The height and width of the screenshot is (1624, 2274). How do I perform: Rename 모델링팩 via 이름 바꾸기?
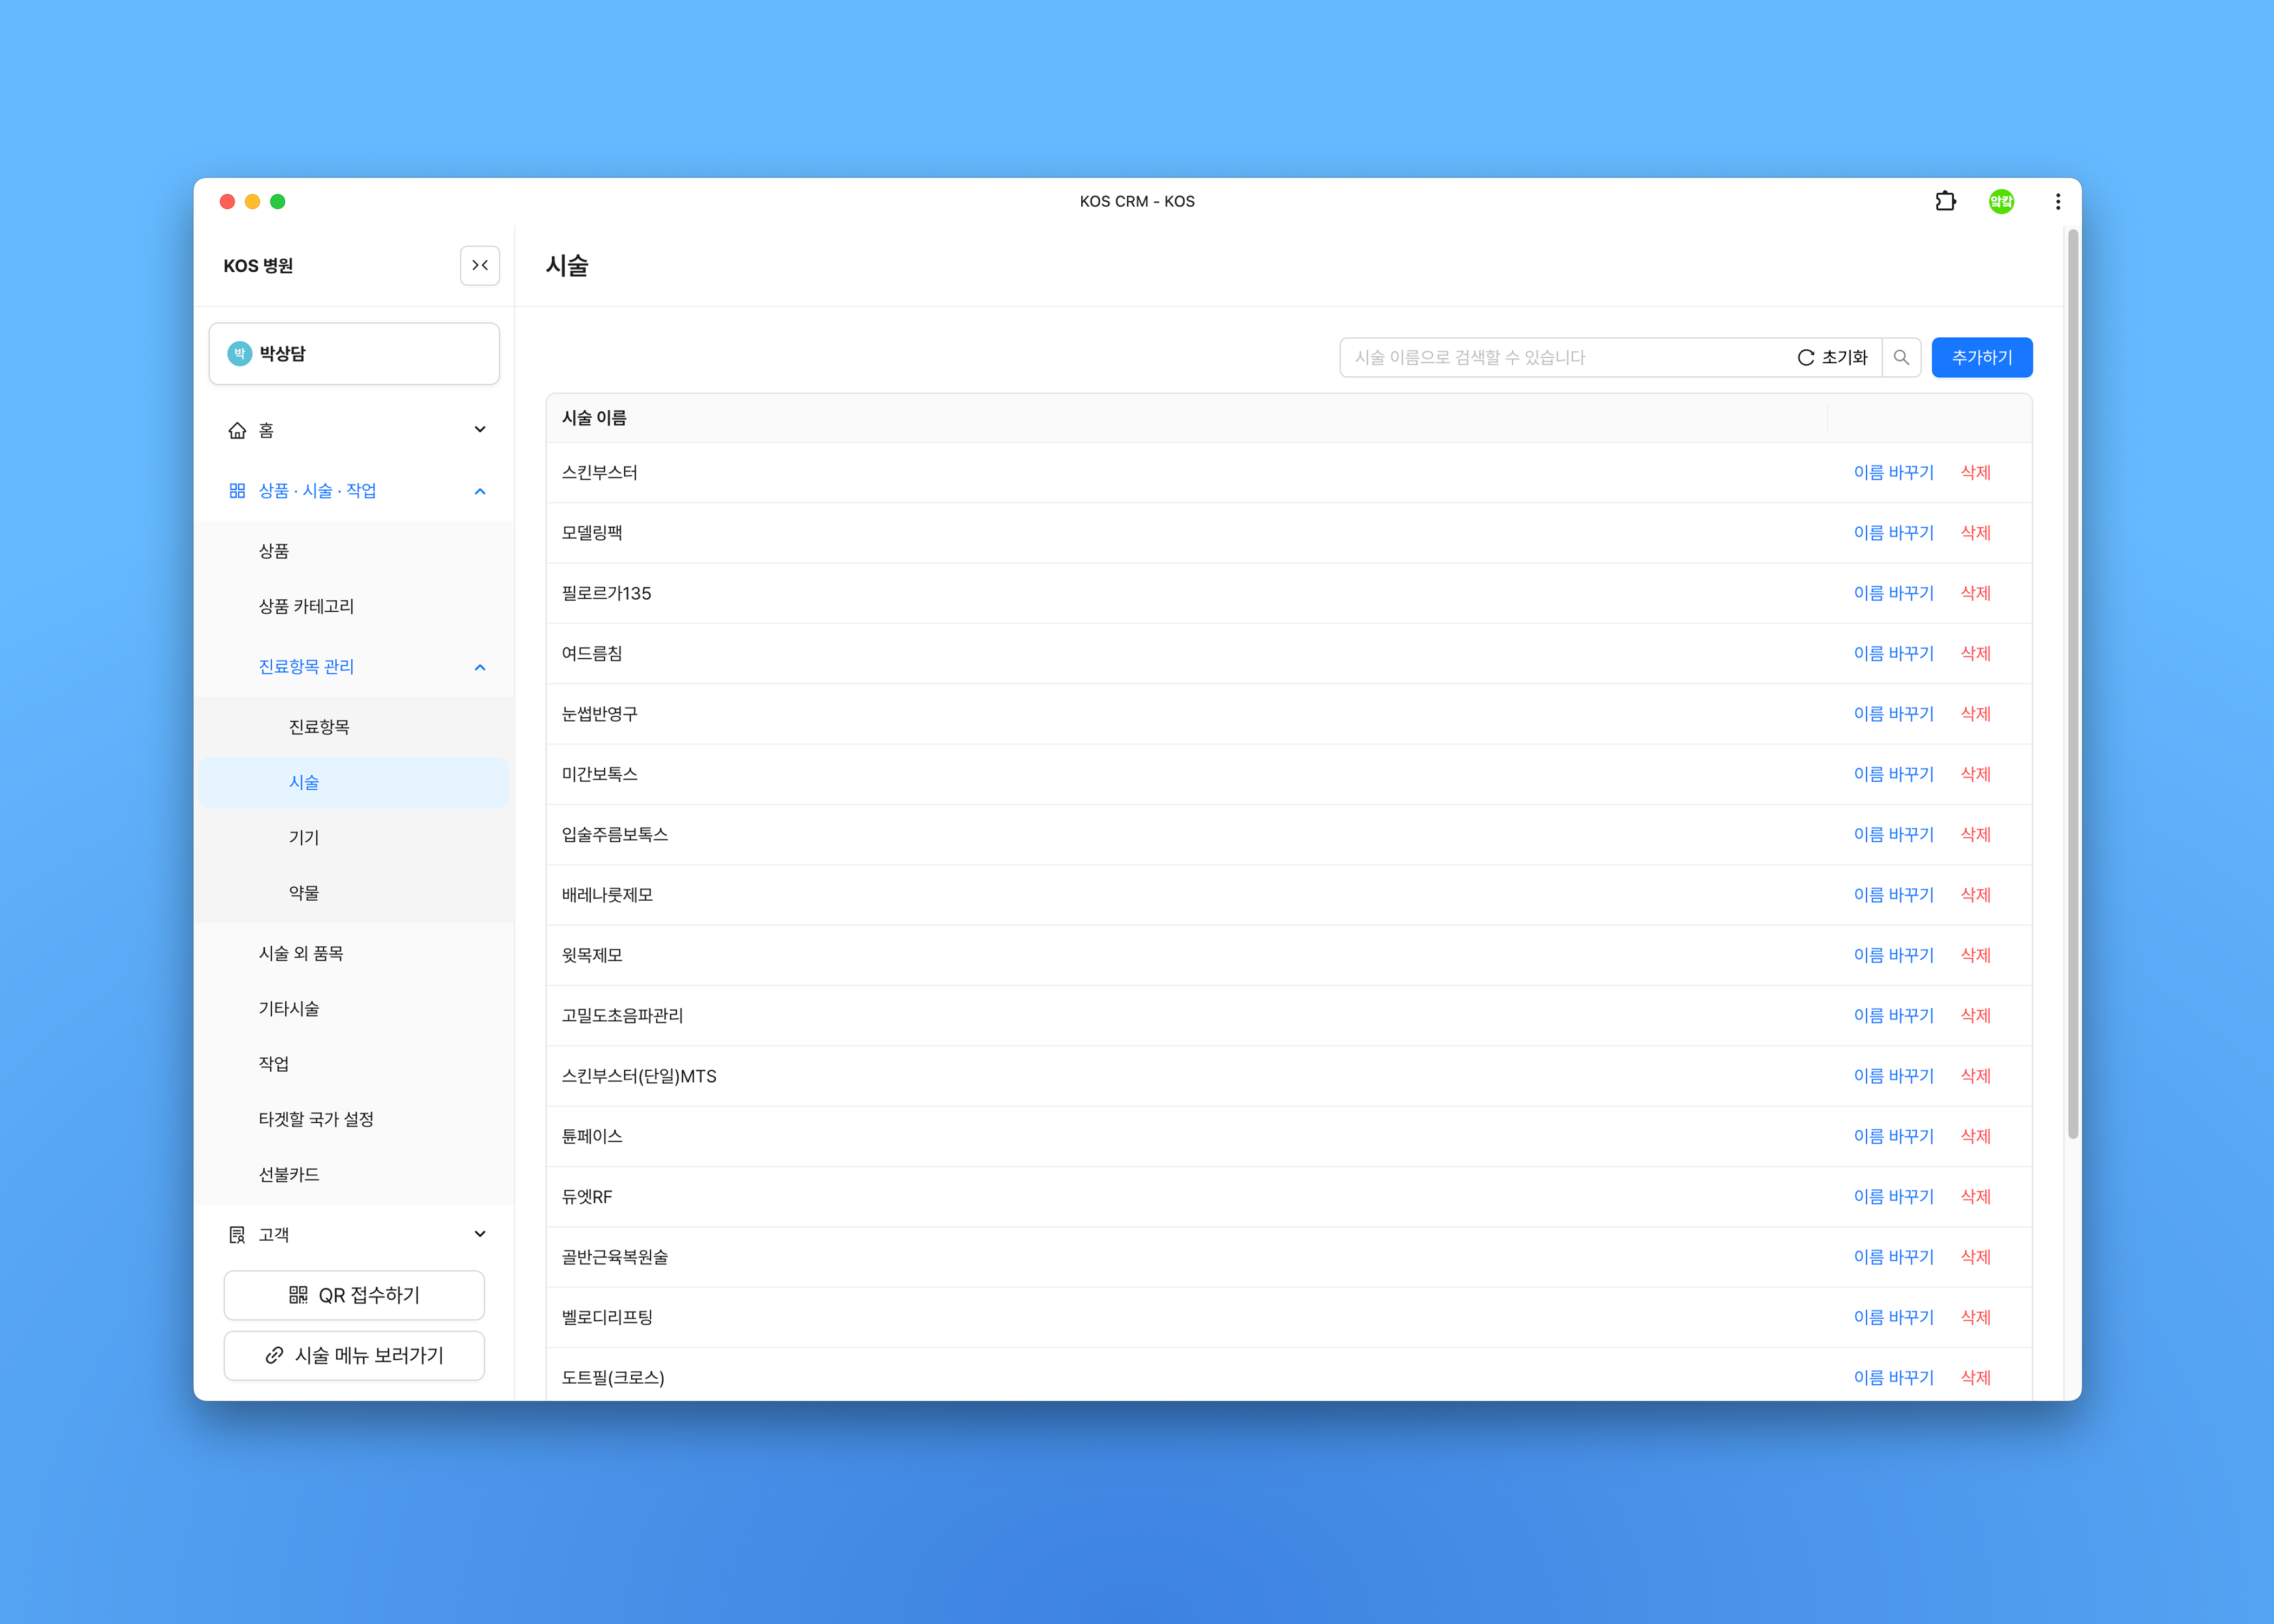[x=1894, y=533]
